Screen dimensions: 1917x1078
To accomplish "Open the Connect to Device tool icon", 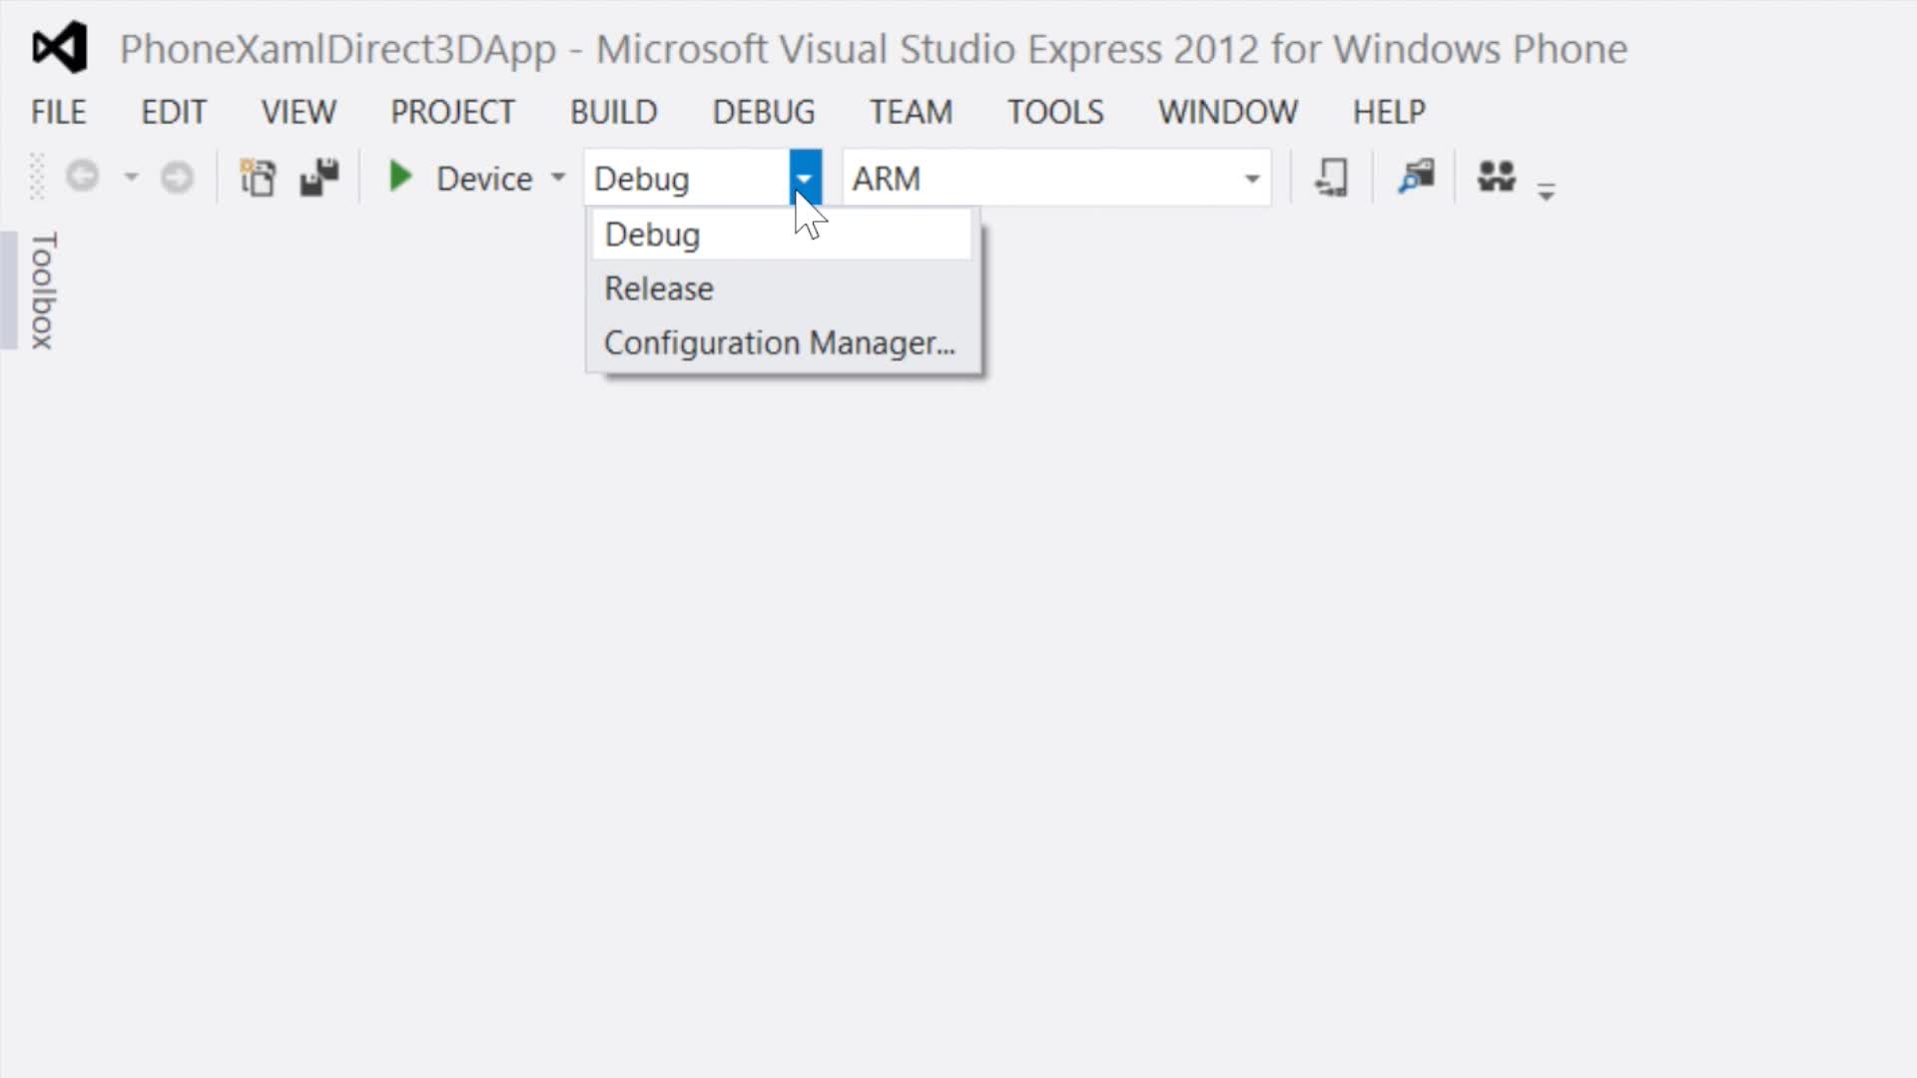I will coord(1332,177).
